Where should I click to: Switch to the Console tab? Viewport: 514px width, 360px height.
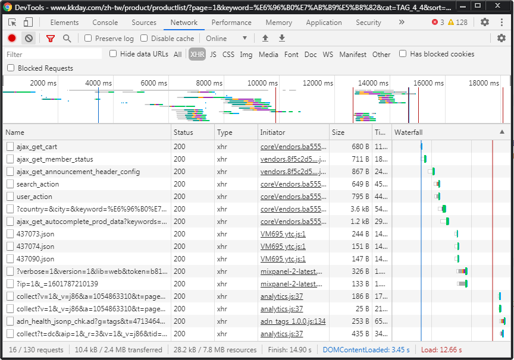[x=105, y=22]
